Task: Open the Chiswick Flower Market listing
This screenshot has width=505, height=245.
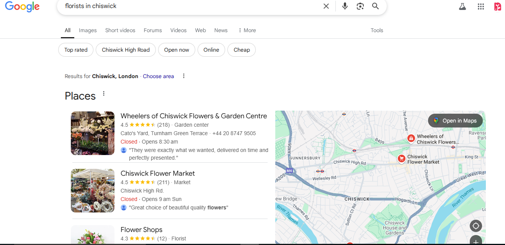Action: [x=158, y=173]
